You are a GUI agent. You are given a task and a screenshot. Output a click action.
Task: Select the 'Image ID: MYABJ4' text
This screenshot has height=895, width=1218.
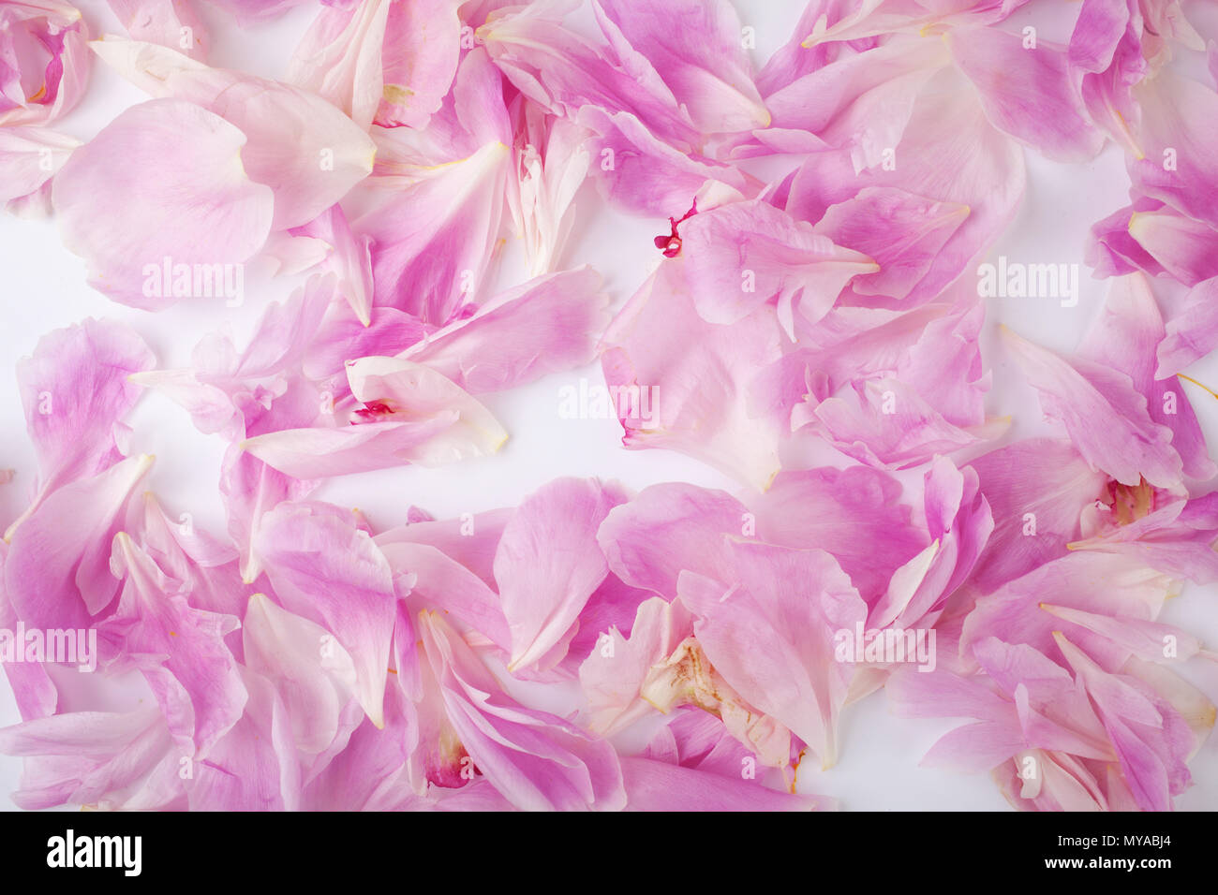tap(1113, 842)
